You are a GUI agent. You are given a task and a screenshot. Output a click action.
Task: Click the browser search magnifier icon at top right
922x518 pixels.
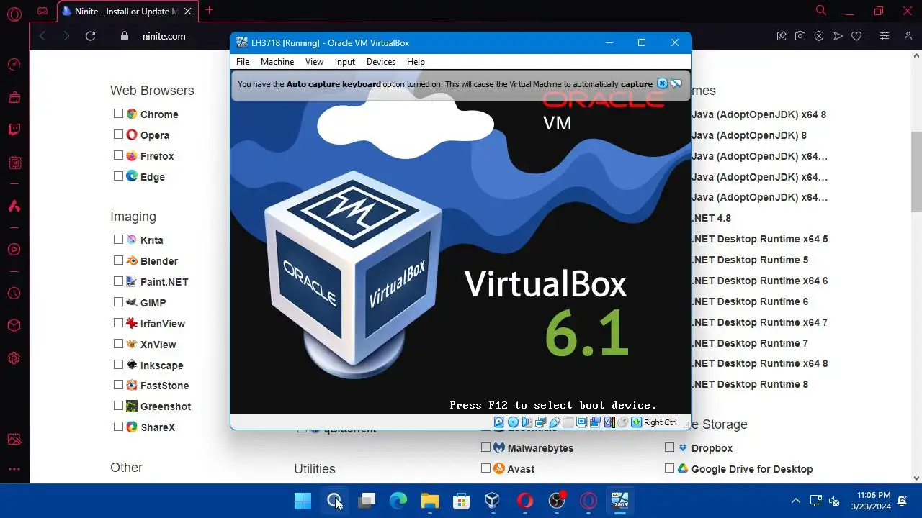tap(821, 10)
